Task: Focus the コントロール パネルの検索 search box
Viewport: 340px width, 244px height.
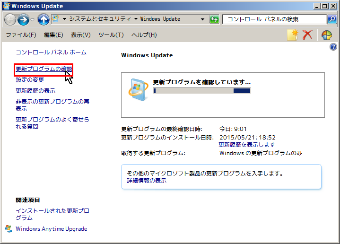Action: click(x=274, y=19)
